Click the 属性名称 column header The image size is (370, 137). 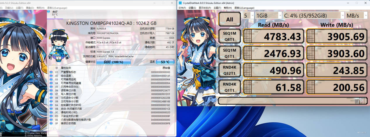point(65,68)
